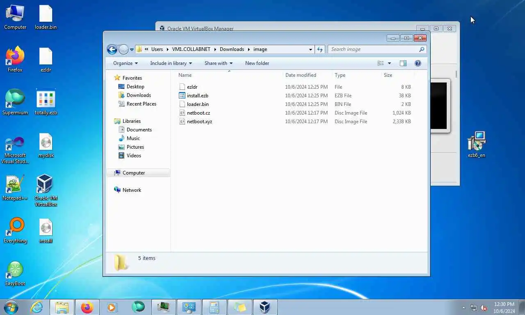
Task: Open the Computer desktop icon
Action: [15, 17]
